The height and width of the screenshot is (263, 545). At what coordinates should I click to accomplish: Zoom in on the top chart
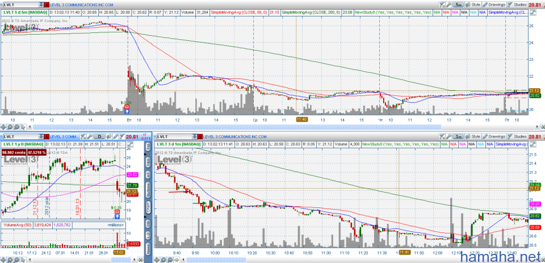point(10,127)
